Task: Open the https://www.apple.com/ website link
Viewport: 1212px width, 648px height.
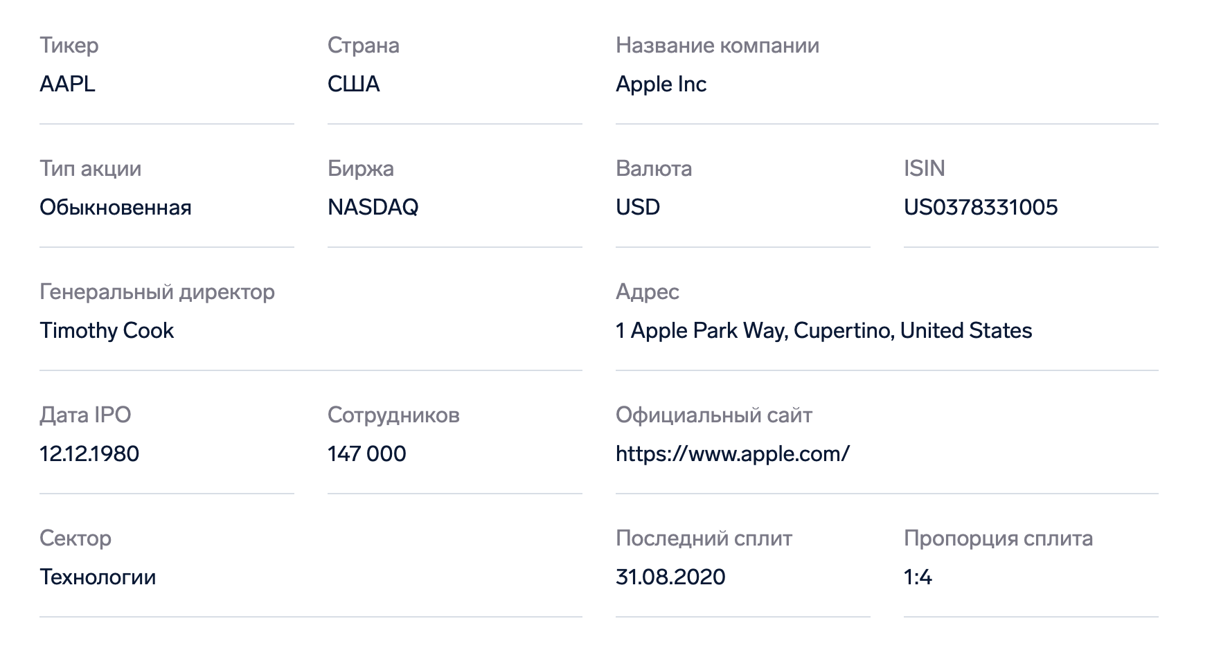Action: tap(732, 453)
